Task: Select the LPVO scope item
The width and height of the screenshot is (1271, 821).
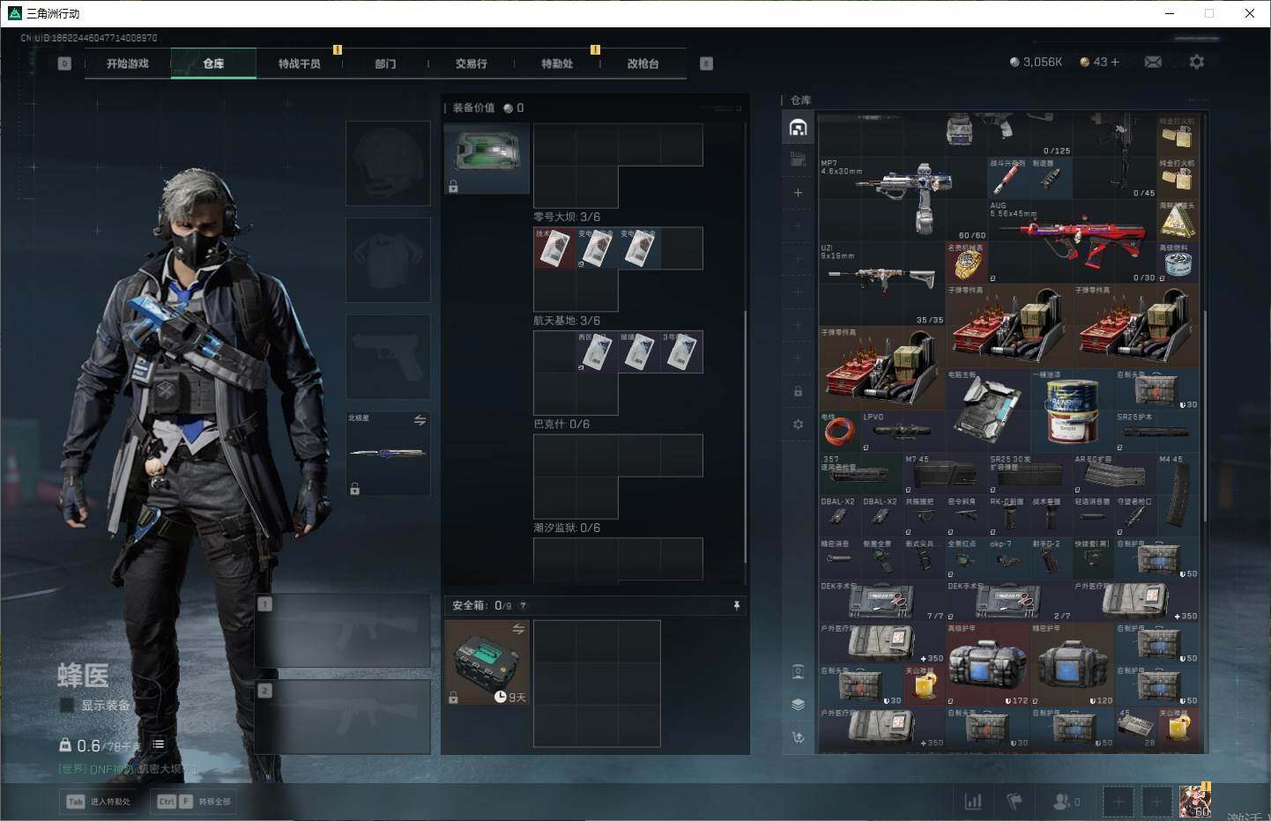Action: (903, 433)
